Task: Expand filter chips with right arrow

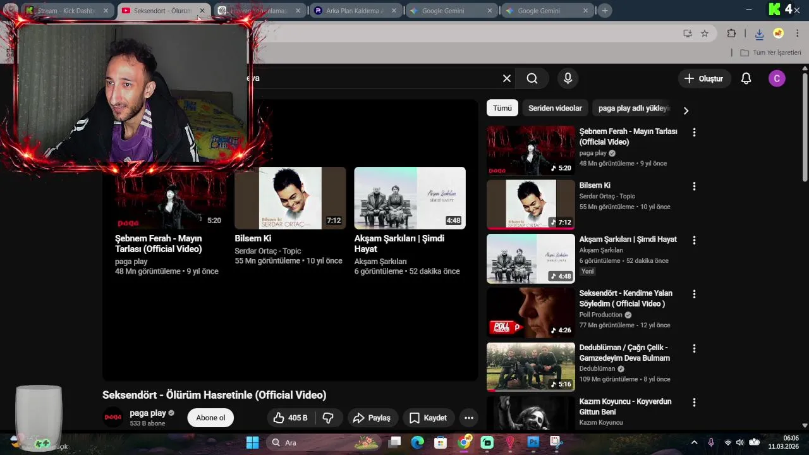Action: 686,111
